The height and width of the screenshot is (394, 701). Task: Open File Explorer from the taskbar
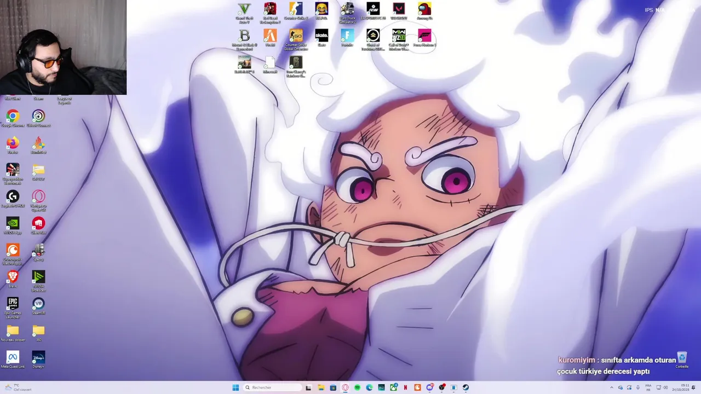[321, 387]
